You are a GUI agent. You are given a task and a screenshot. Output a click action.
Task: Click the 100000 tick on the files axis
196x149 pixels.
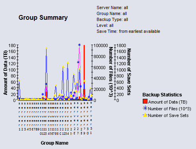(x=101, y=45)
